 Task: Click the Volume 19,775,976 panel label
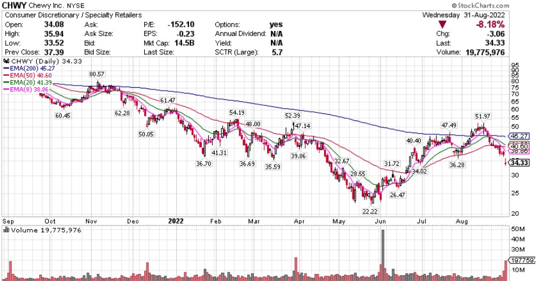coord(42,230)
